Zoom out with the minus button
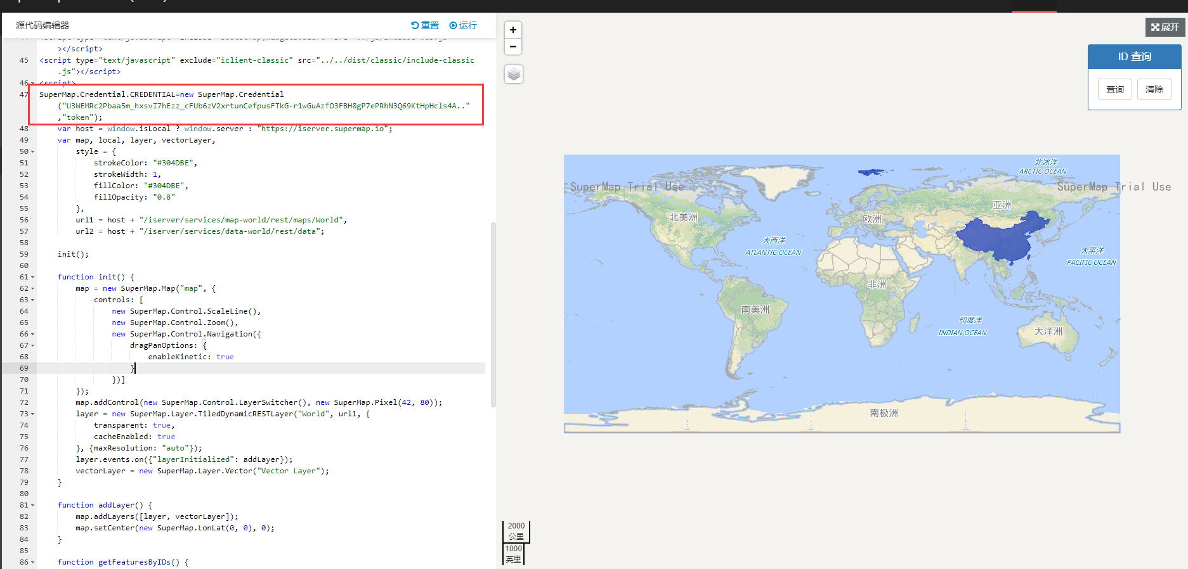 [x=513, y=47]
